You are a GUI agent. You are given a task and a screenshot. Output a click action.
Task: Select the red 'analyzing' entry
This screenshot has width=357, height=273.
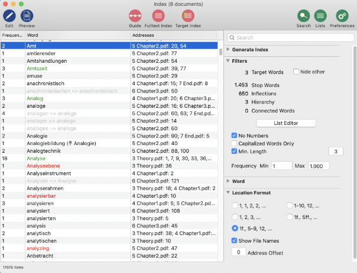coord(38,248)
